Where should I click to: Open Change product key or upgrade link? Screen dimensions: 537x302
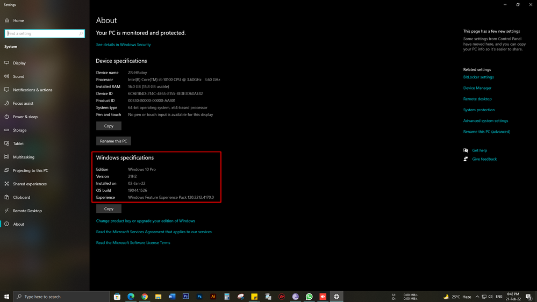[x=146, y=221]
